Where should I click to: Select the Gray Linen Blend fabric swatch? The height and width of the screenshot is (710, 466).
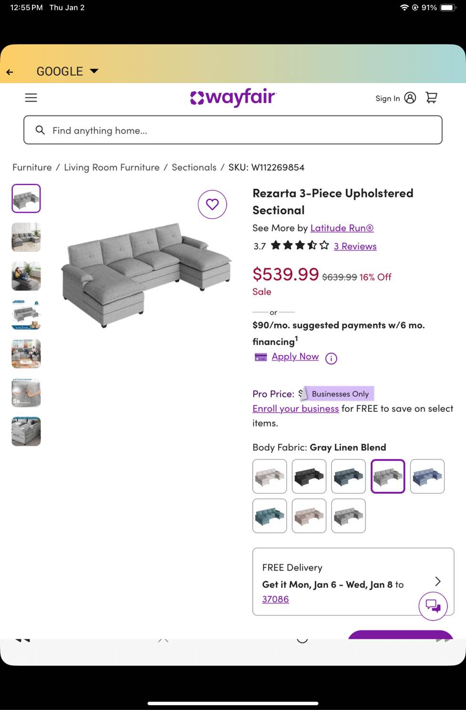point(387,476)
